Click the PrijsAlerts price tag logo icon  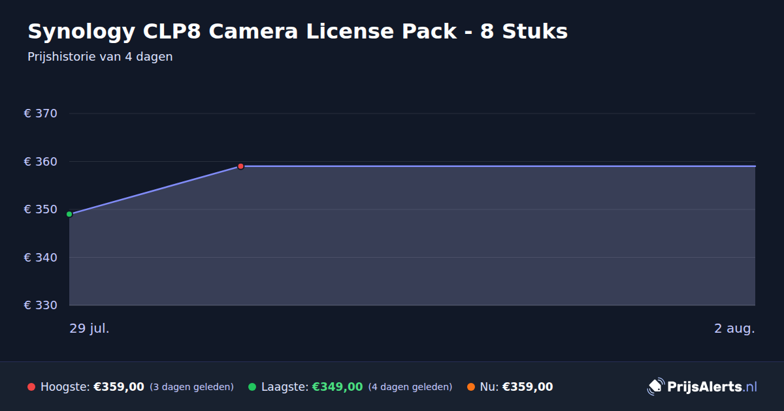click(655, 387)
